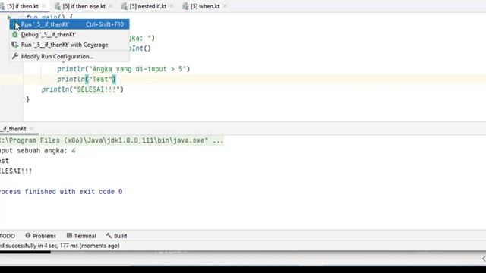Image resolution: width=486 pixels, height=273 pixels.
Task: Close the '[5] if then.kt' tab
Action: coord(44,6)
